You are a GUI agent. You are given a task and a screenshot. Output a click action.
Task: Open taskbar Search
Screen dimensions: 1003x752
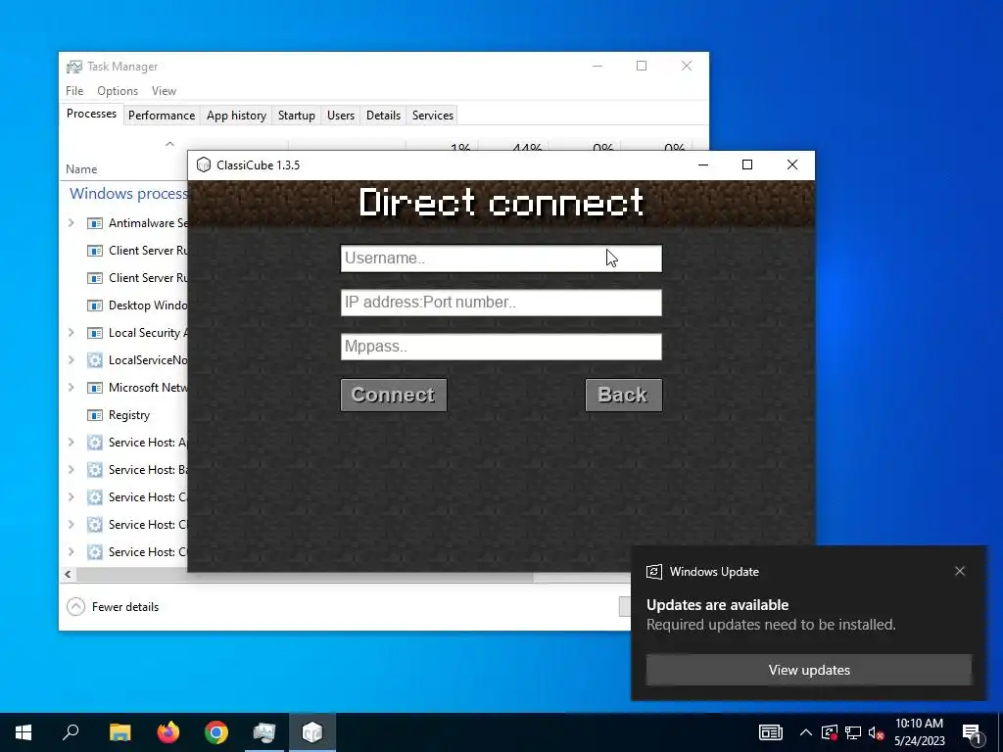(x=71, y=732)
